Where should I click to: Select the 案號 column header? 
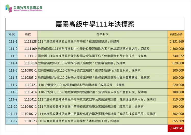(x=28, y=34)
